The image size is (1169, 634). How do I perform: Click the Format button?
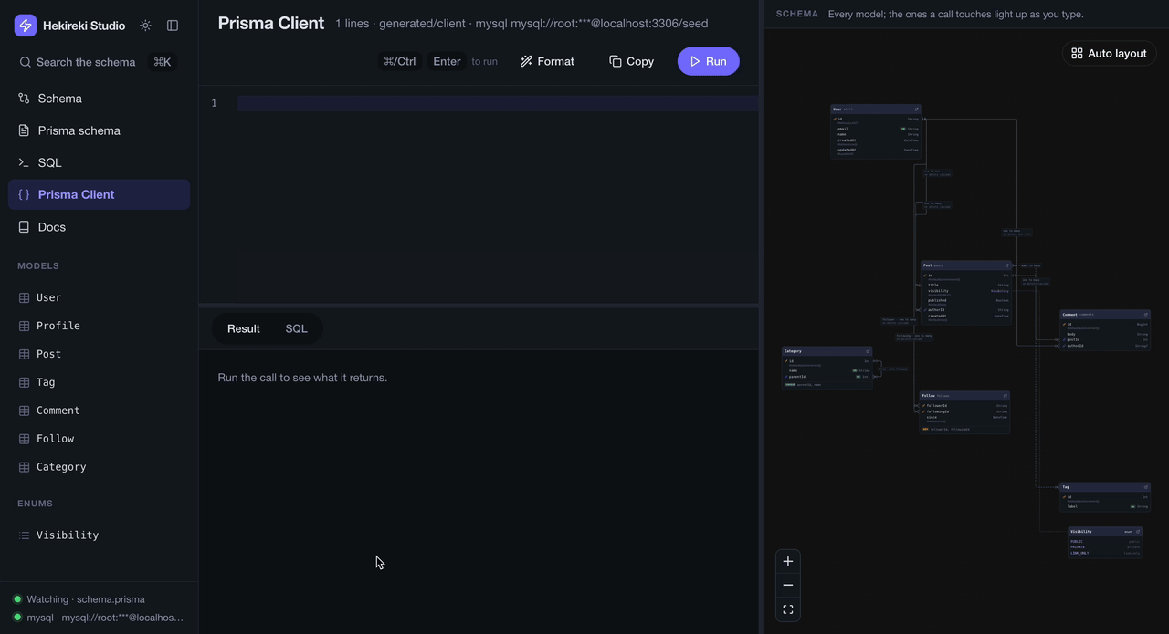click(547, 61)
